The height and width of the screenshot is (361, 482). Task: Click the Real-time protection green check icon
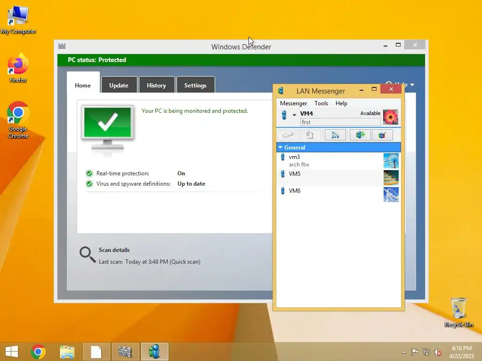click(x=89, y=173)
